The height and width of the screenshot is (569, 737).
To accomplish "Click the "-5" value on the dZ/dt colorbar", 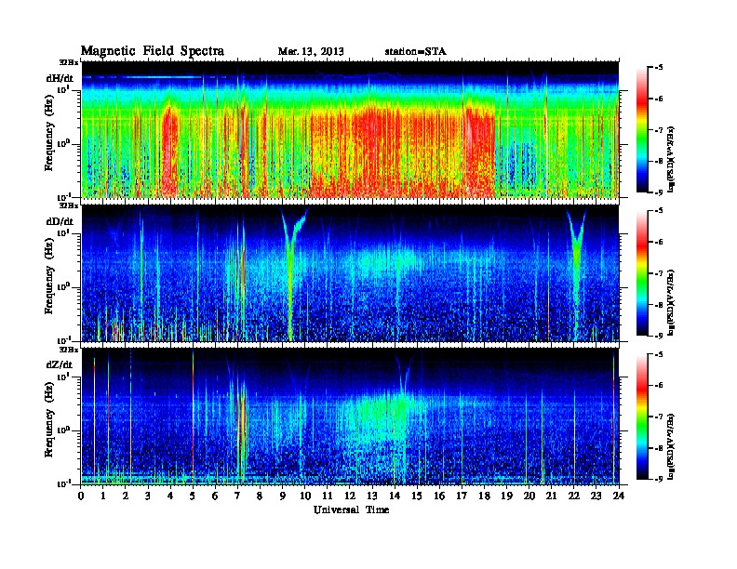I will (x=658, y=354).
